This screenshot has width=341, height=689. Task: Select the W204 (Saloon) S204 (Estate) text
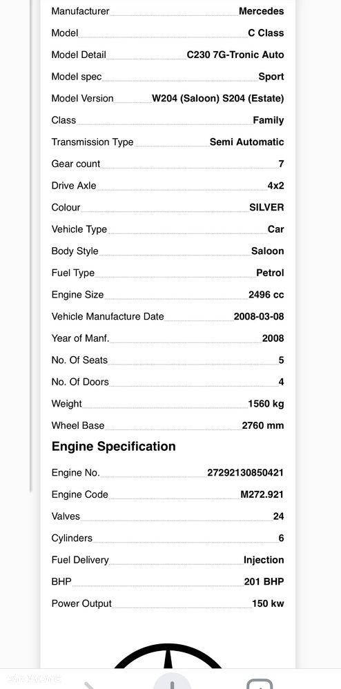[218, 99]
